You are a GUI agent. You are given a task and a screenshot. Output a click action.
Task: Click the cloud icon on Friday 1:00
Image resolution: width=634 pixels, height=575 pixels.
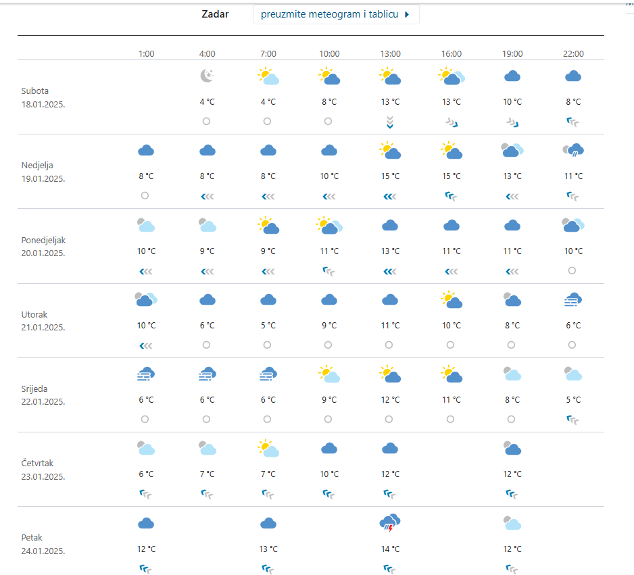(146, 523)
